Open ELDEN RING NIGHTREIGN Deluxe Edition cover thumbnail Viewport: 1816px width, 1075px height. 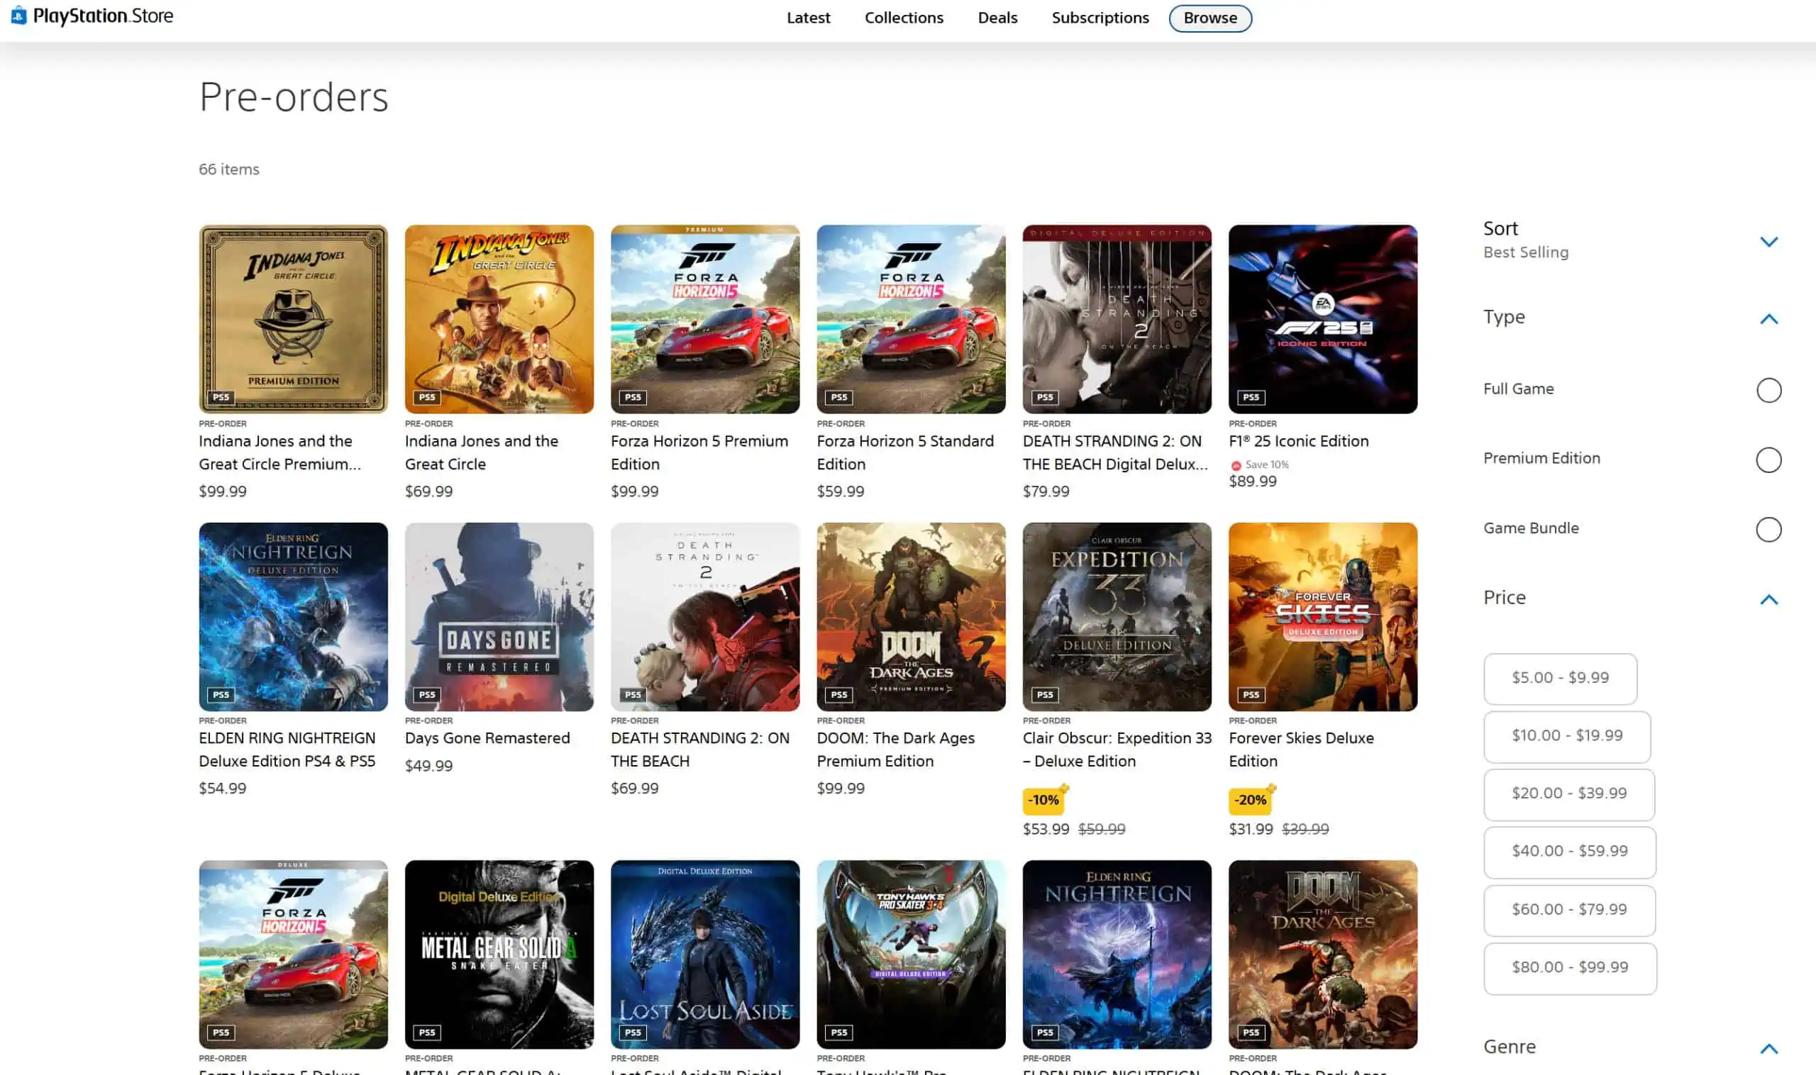tap(293, 616)
